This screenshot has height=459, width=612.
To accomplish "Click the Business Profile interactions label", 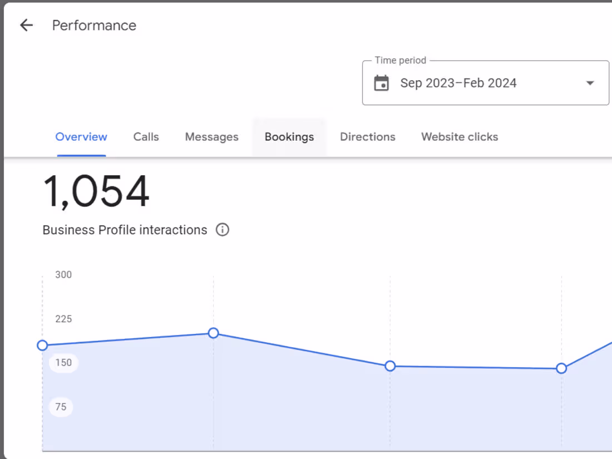I will pos(125,230).
